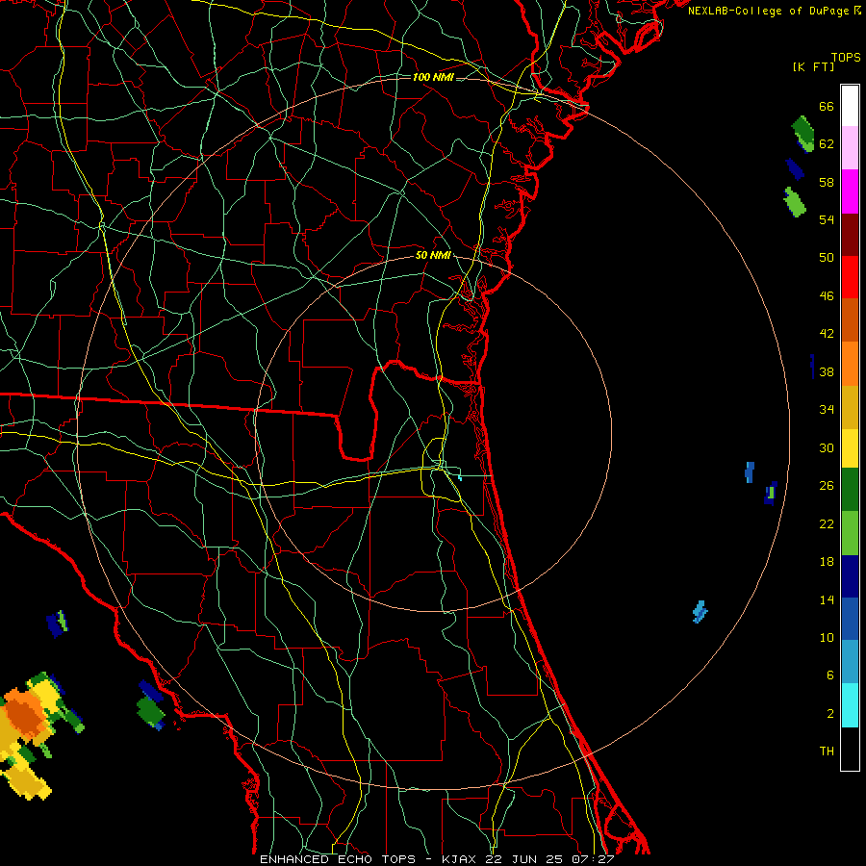866x866 pixels.
Task: Click the gold legend swatch
Action: [850, 407]
